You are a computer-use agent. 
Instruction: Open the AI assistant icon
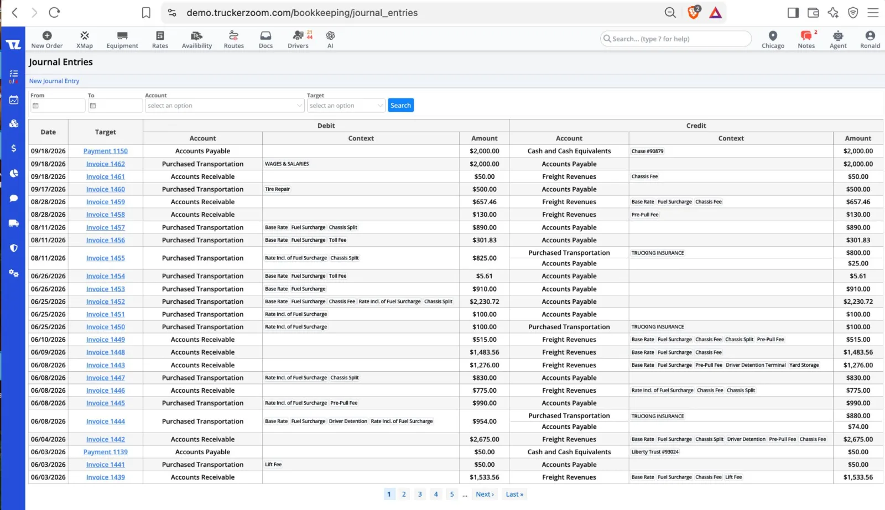click(x=330, y=39)
